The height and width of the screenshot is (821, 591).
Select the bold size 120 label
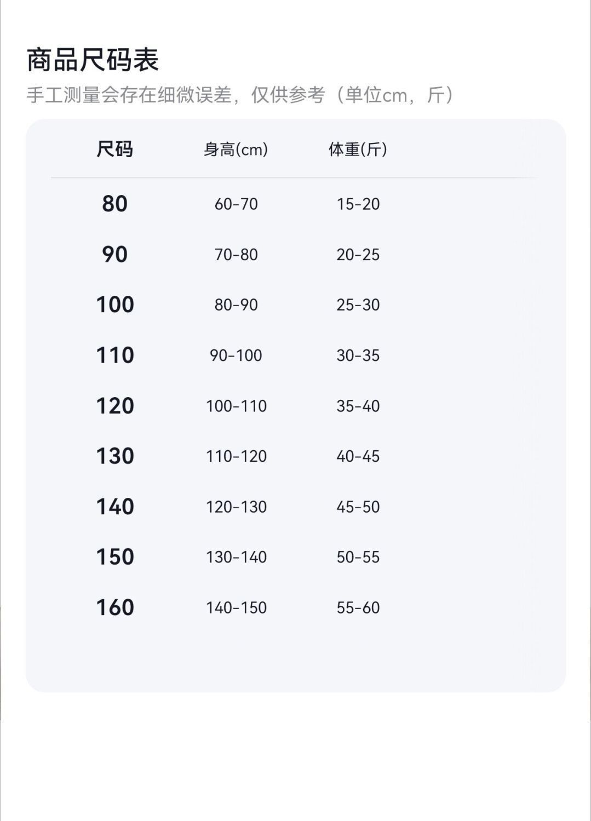coord(115,406)
